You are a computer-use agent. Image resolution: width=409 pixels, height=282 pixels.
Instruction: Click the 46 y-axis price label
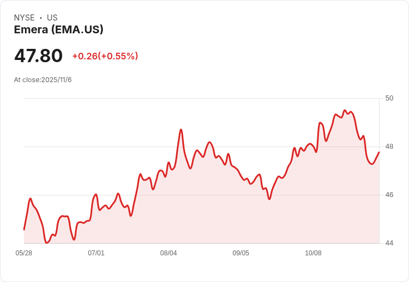pyautogui.click(x=389, y=195)
